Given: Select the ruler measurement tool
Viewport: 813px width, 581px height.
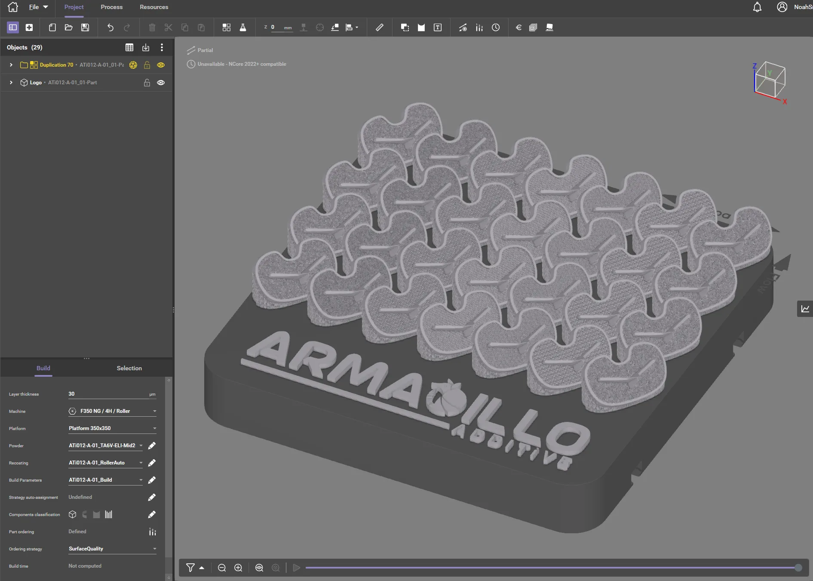Looking at the screenshot, I should click(380, 28).
